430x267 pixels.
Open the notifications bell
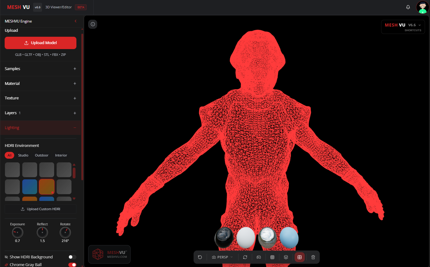(408, 7)
